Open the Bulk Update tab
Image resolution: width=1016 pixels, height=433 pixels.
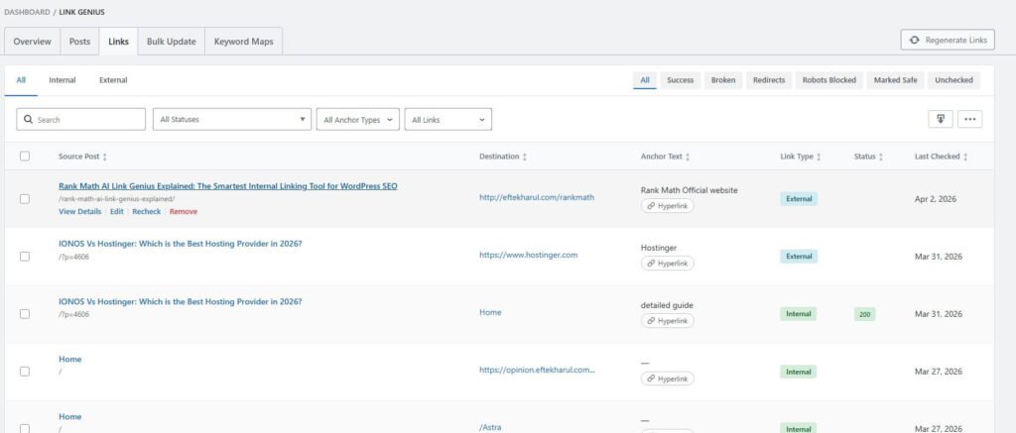171,42
